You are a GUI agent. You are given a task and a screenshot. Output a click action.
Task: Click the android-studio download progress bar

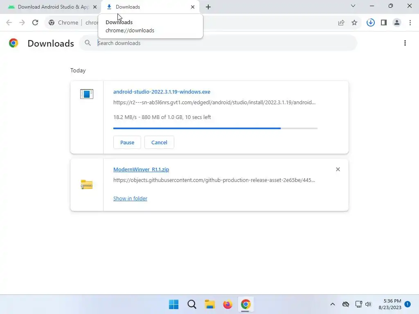pos(215,128)
